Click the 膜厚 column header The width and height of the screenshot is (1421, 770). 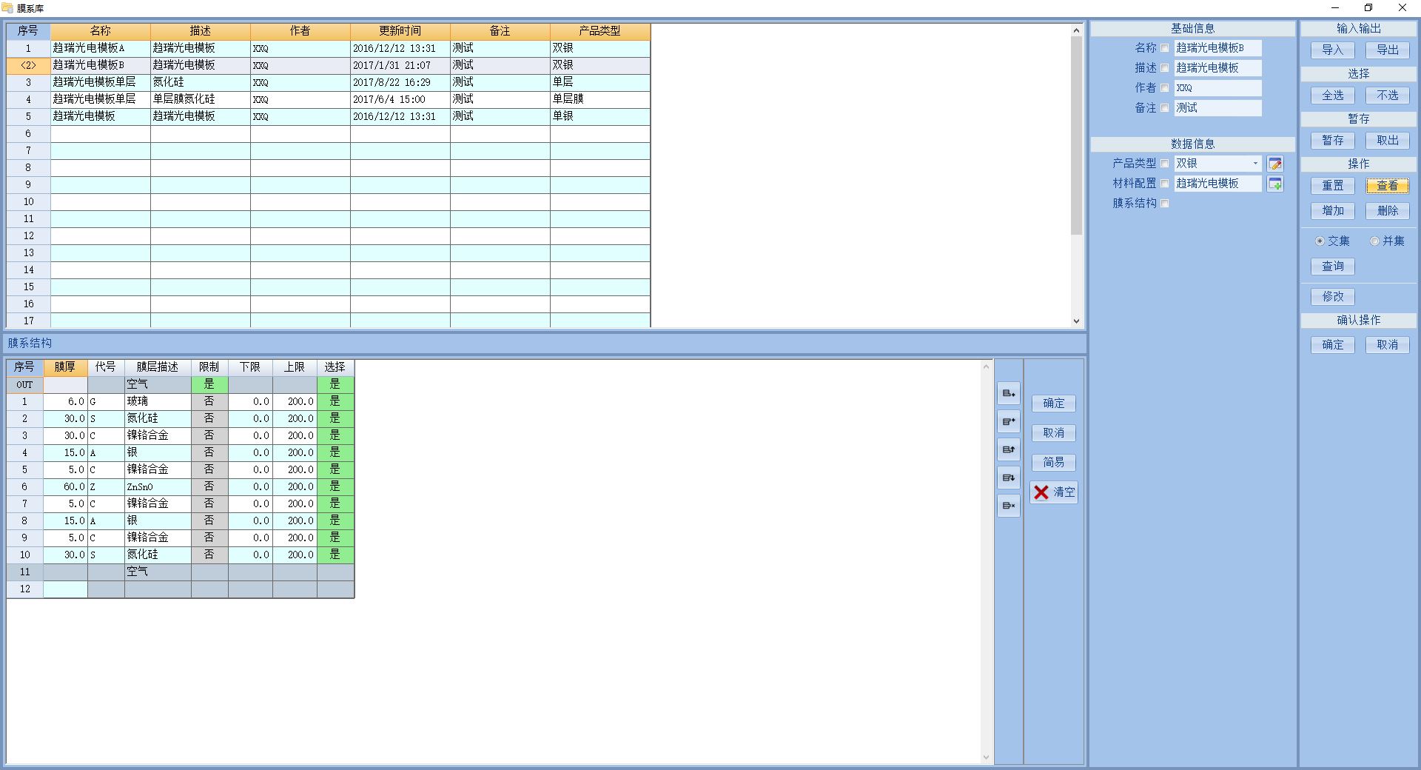(65, 367)
